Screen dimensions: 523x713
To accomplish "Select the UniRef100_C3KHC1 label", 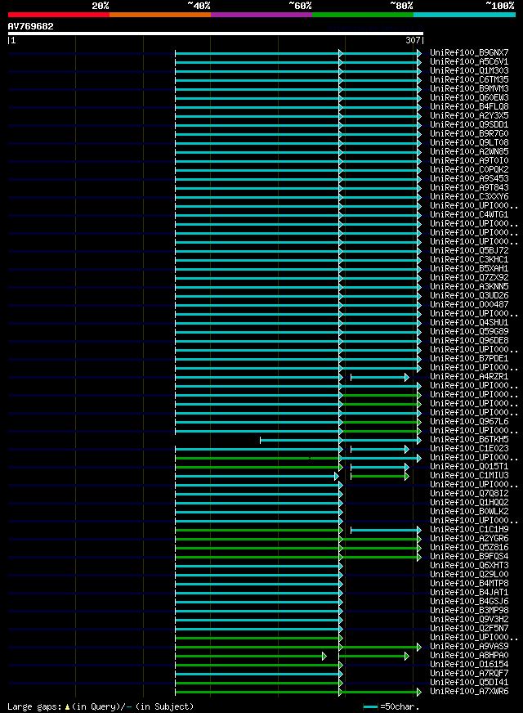I will click(x=469, y=260).
